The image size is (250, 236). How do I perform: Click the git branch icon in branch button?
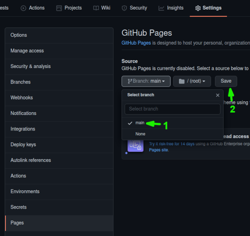(x=130, y=81)
